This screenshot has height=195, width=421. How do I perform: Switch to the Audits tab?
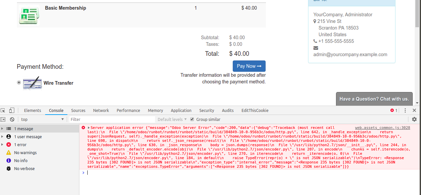point(228,110)
